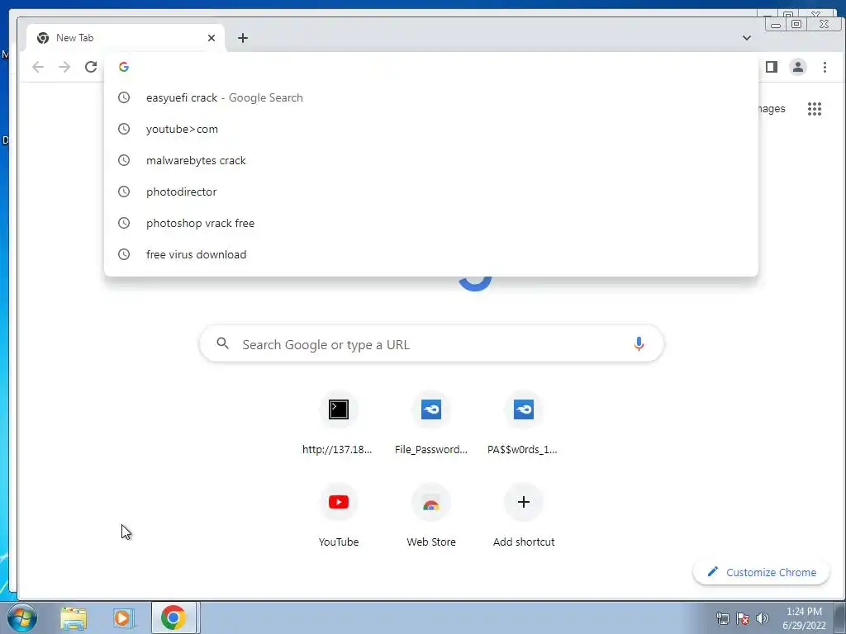This screenshot has width=846, height=634.
Task: Click history clock icon beside free virus download
Action: pyautogui.click(x=124, y=254)
